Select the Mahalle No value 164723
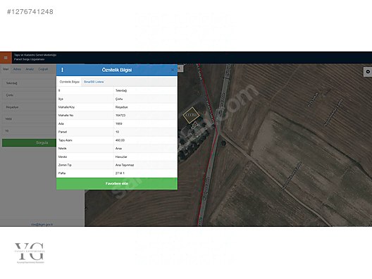This screenshot has height=279, width=372. (x=120, y=116)
